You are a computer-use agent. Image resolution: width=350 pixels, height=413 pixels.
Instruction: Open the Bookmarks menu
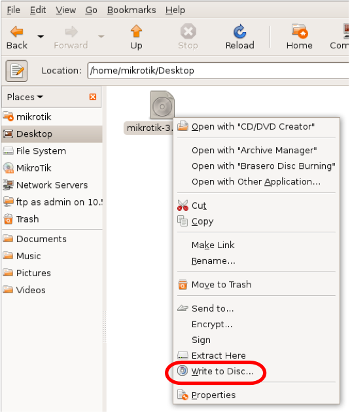[x=131, y=10]
